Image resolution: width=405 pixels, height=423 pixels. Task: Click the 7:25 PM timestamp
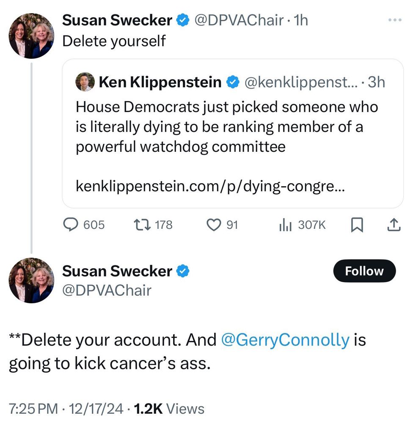coord(33,409)
